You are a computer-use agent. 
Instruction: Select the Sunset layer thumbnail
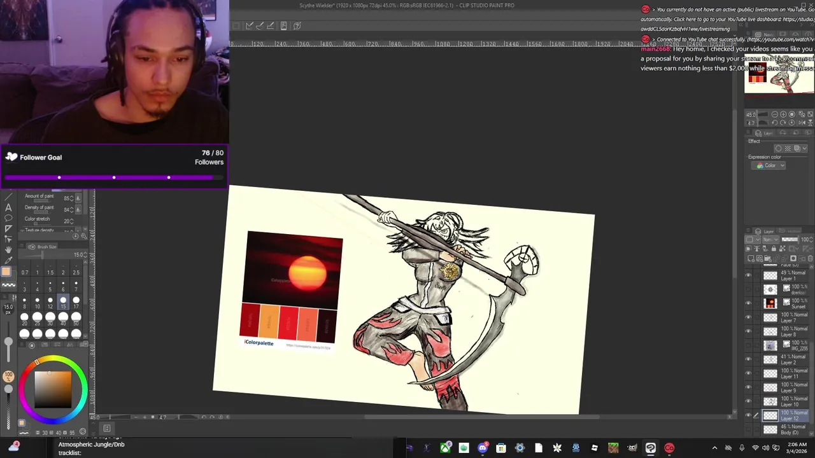pyautogui.click(x=771, y=303)
